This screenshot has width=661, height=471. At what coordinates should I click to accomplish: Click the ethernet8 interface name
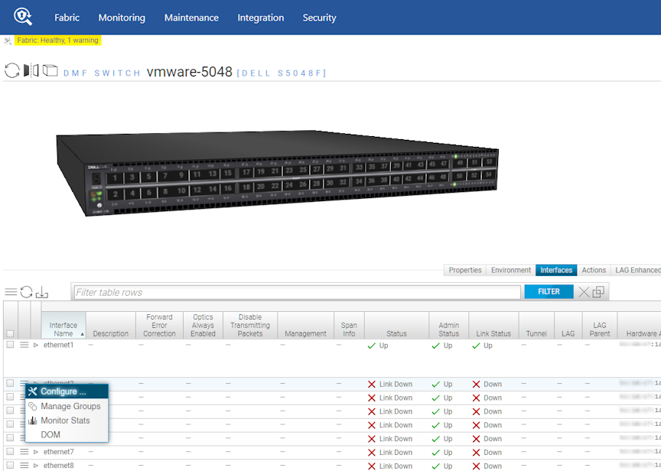[x=59, y=466]
